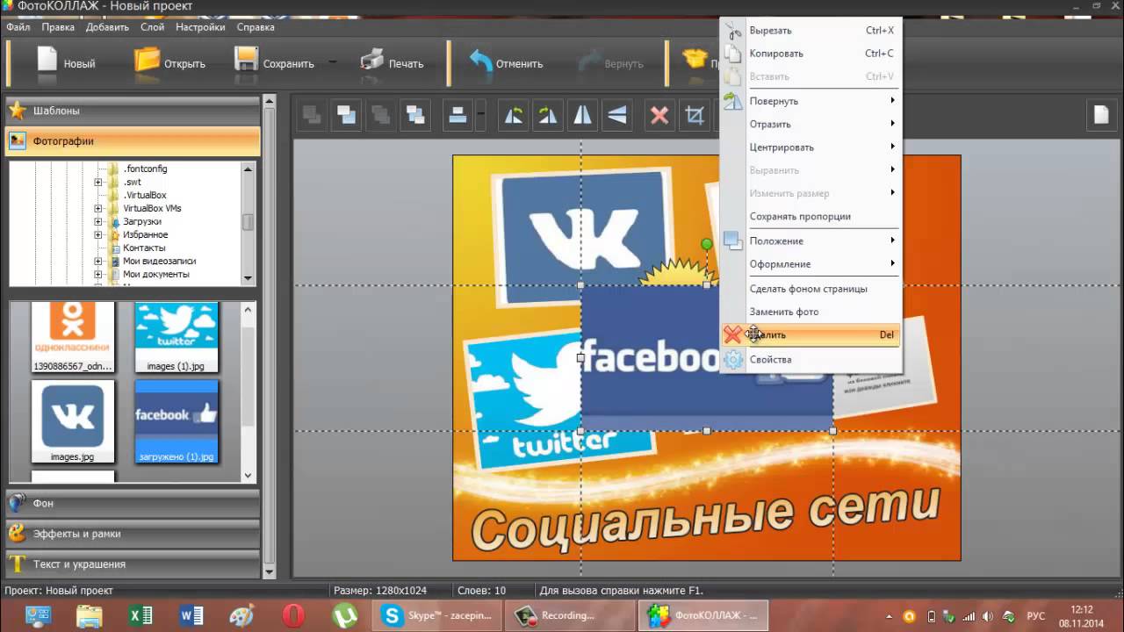The image size is (1124, 632).
Task: Open the Оформление submenu
Action: pos(810,263)
